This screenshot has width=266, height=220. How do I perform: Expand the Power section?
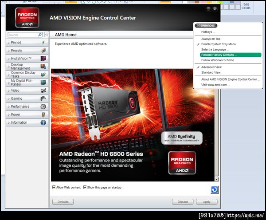27,114
